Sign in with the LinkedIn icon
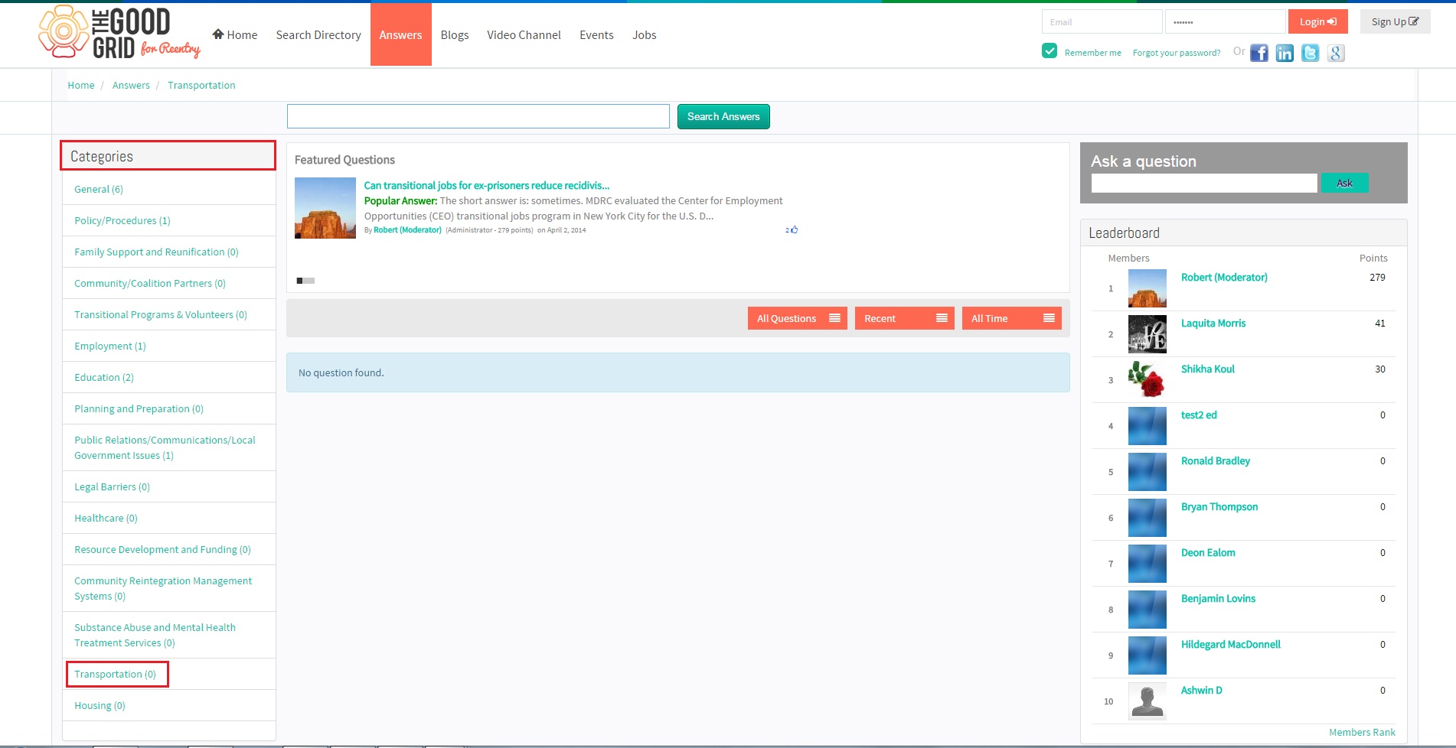This screenshot has height=748, width=1456. tap(1285, 53)
